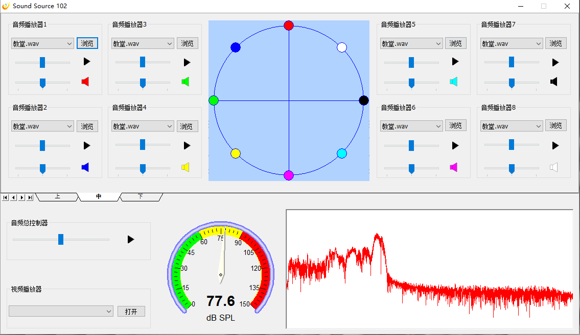Click the yellow speaker icon in player 4

coord(185,167)
